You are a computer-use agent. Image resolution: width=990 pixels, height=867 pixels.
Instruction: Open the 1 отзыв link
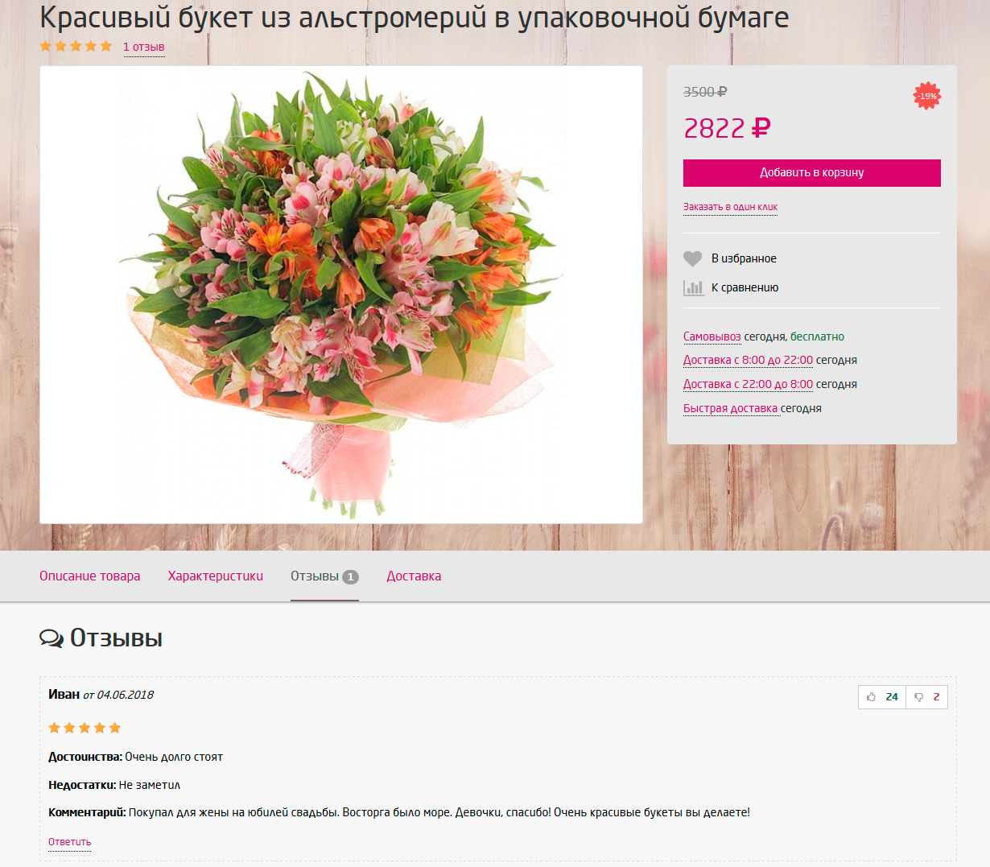[x=144, y=47]
